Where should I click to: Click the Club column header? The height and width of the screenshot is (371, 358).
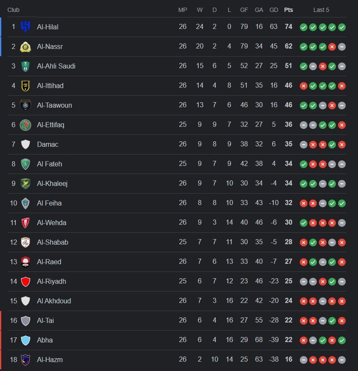[14, 10]
